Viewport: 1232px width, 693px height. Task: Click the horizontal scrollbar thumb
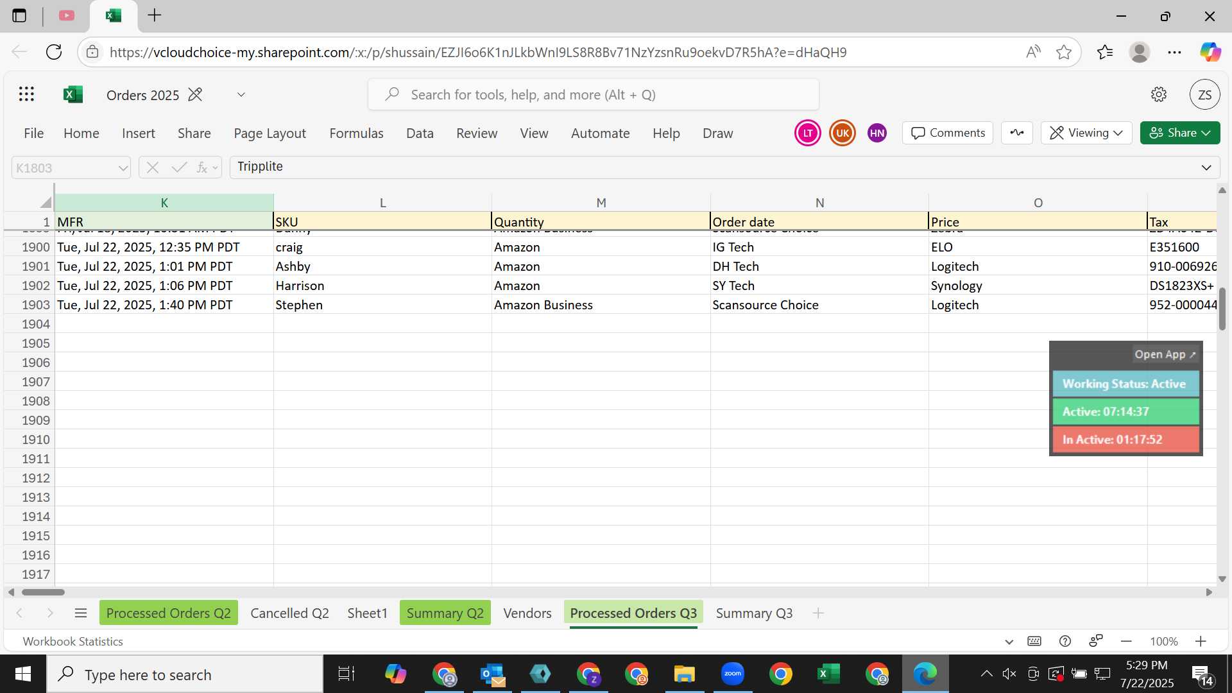tap(43, 592)
